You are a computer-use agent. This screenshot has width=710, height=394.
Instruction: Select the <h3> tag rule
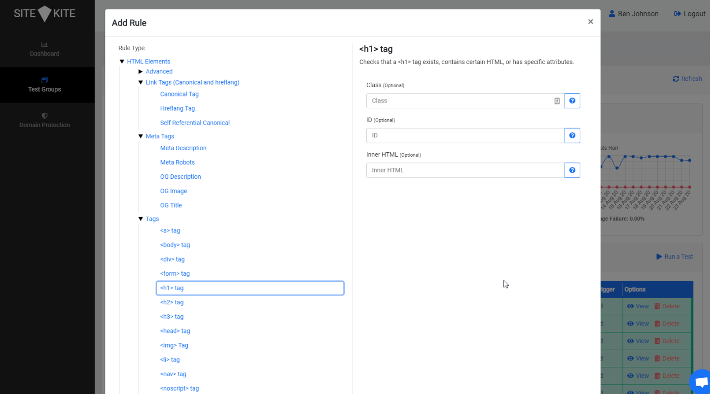click(x=172, y=317)
